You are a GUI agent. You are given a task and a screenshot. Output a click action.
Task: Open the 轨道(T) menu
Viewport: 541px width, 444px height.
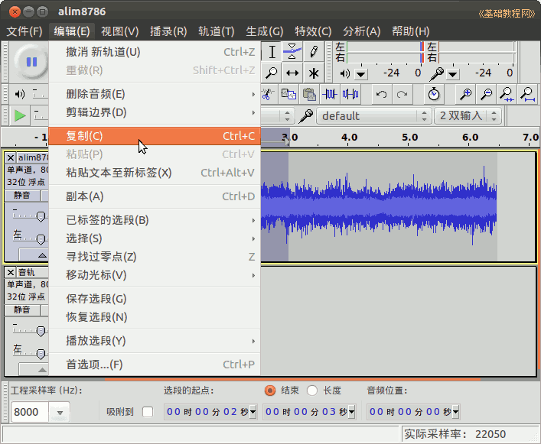point(217,31)
